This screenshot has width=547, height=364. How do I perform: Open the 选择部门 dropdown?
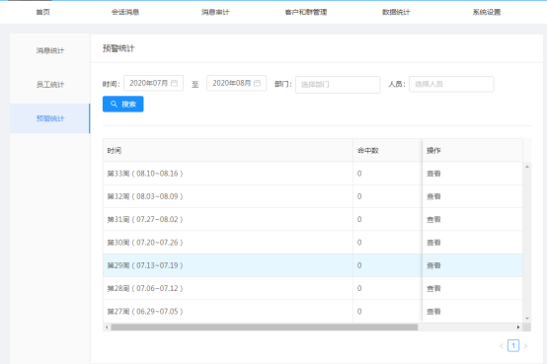tap(338, 85)
